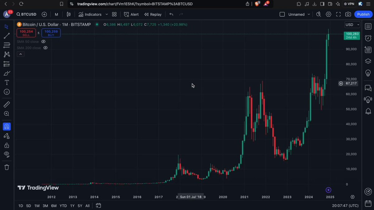Open the Indicators dialog
Screen dimensions: 374x210
(90, 14)
